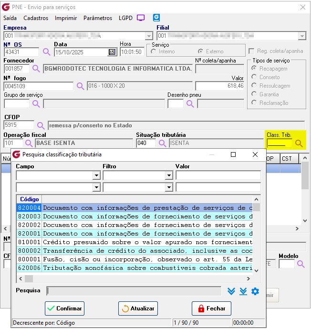The height and width of the screenshot is (329, 311).
Task: Open the Grupo de serviço search magnifier
Action: tap(36, 103)
